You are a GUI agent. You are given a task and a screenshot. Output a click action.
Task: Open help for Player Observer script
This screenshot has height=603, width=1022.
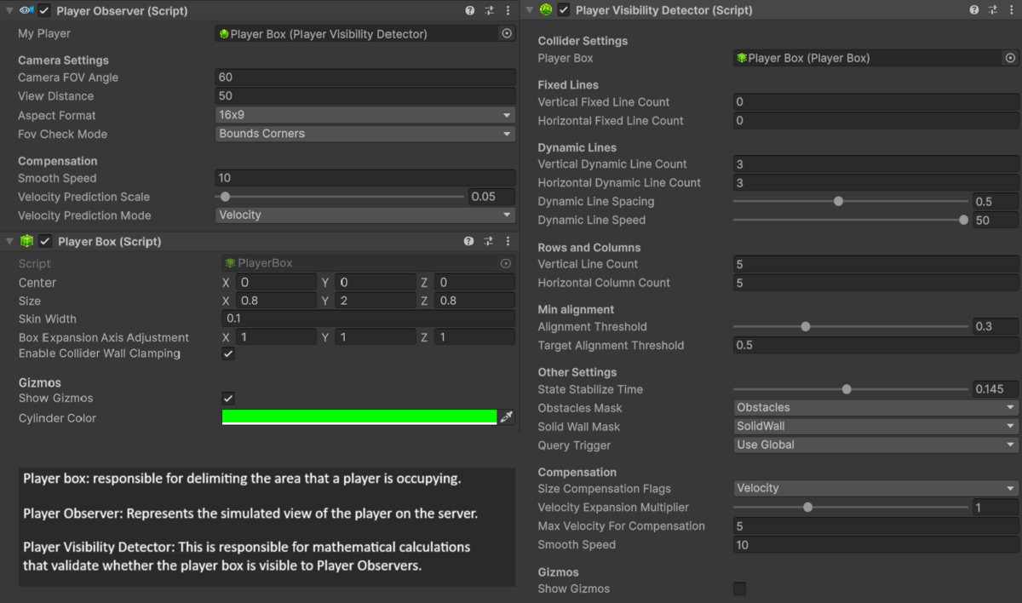click(x=468, y=10)
